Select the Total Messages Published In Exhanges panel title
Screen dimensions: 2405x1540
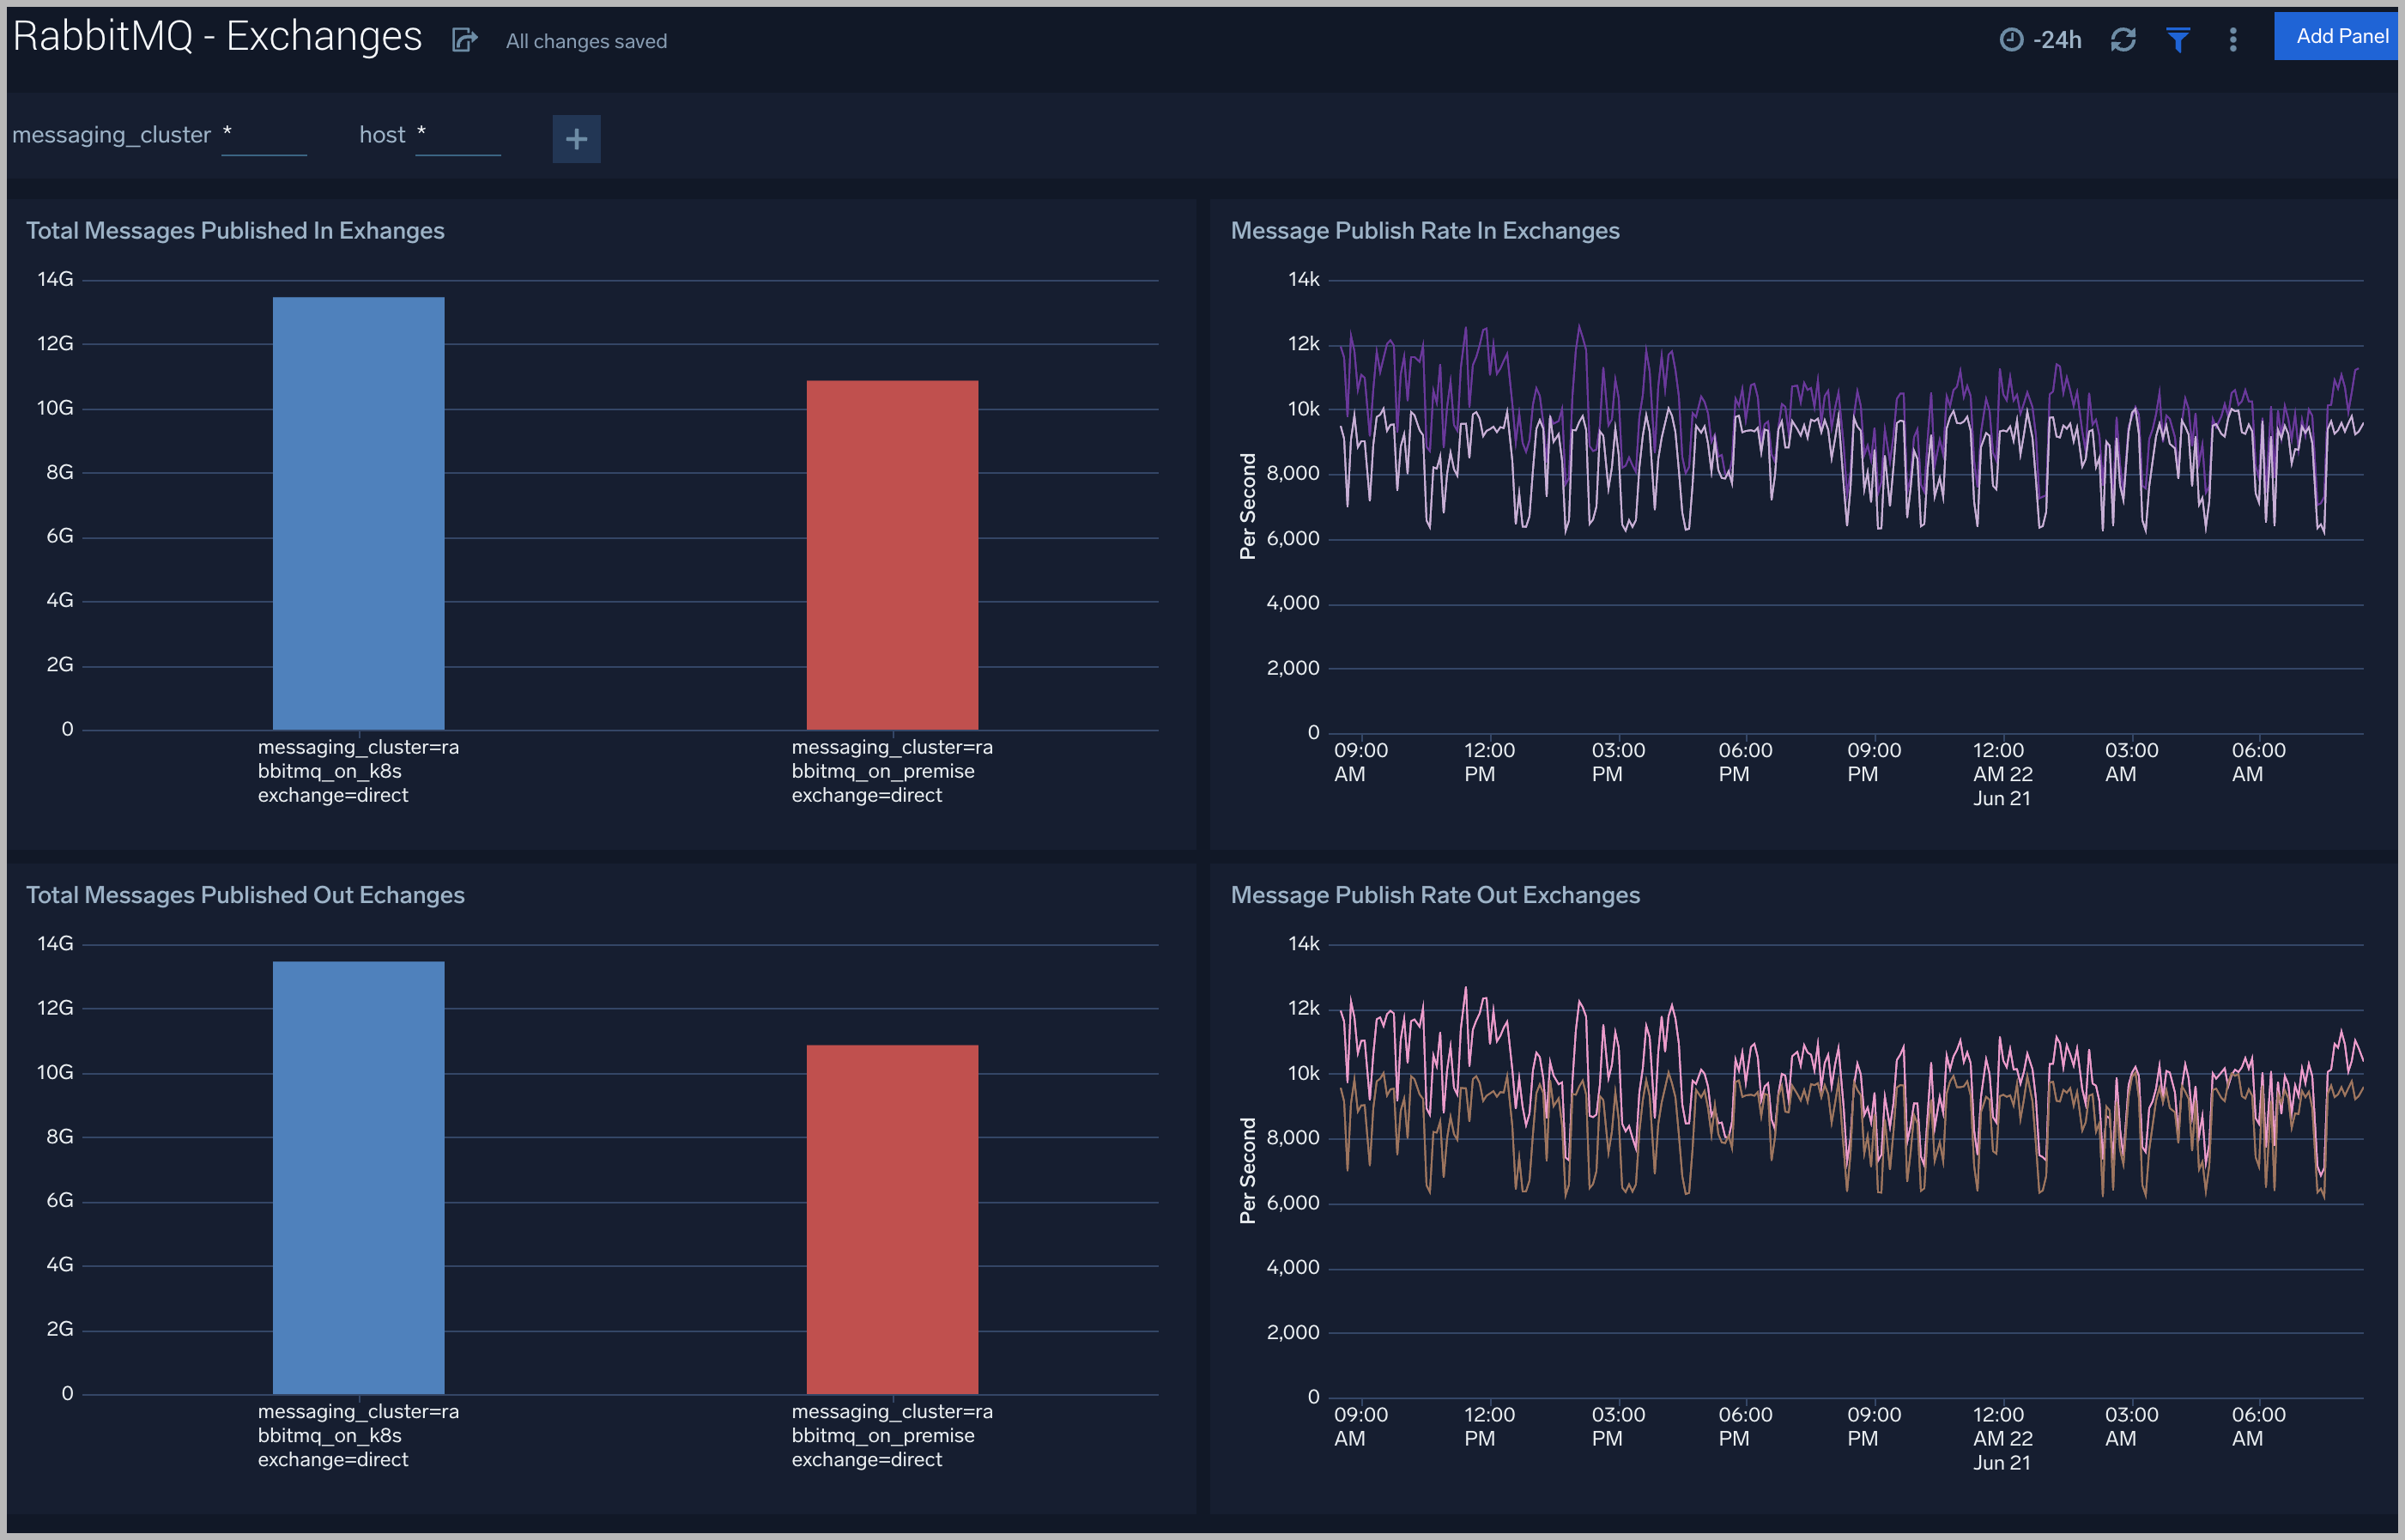pos(235,230)
